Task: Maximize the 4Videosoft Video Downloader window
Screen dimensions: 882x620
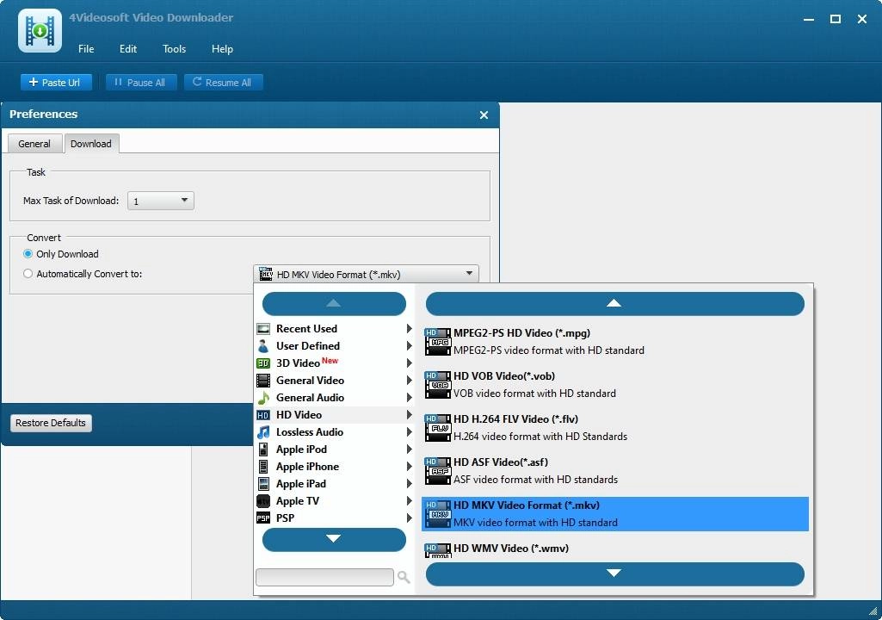Action: pyautogui.click(x=836, y=19)
